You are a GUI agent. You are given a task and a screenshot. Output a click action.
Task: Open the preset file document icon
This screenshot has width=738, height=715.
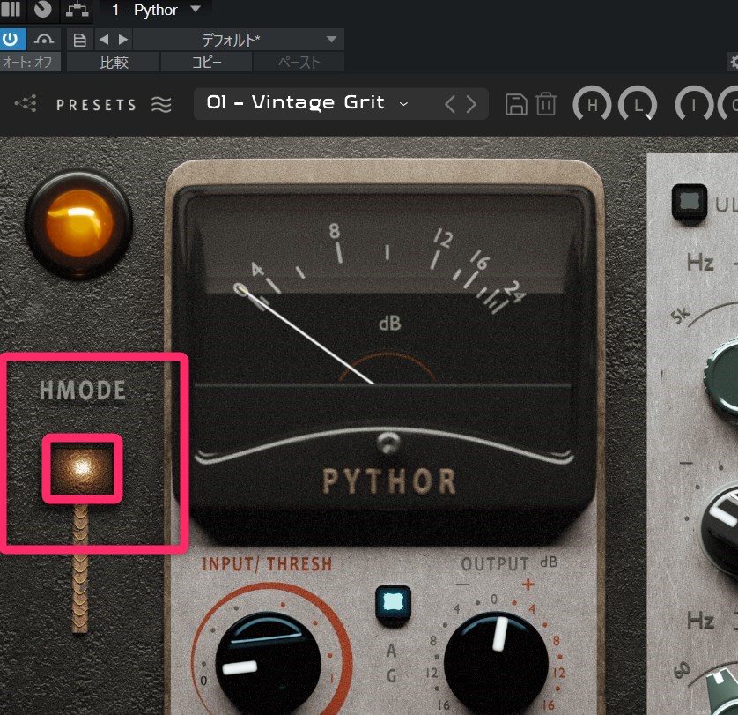[x=79, y=39]
